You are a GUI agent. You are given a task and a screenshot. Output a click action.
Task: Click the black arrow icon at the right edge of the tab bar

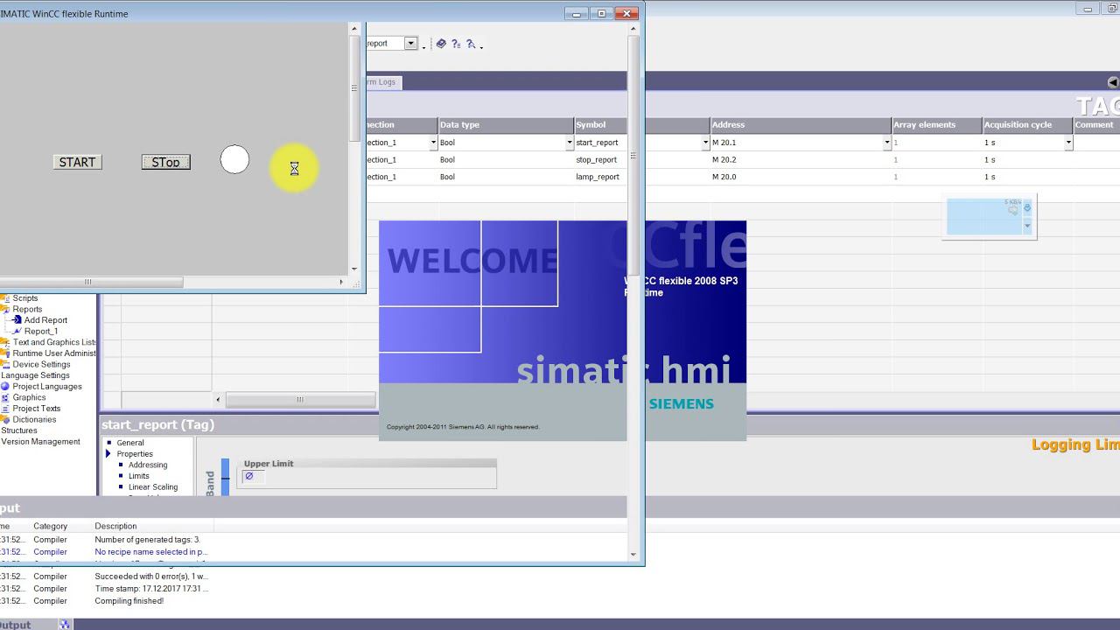pyautogui.click(x=1113, y=82)
